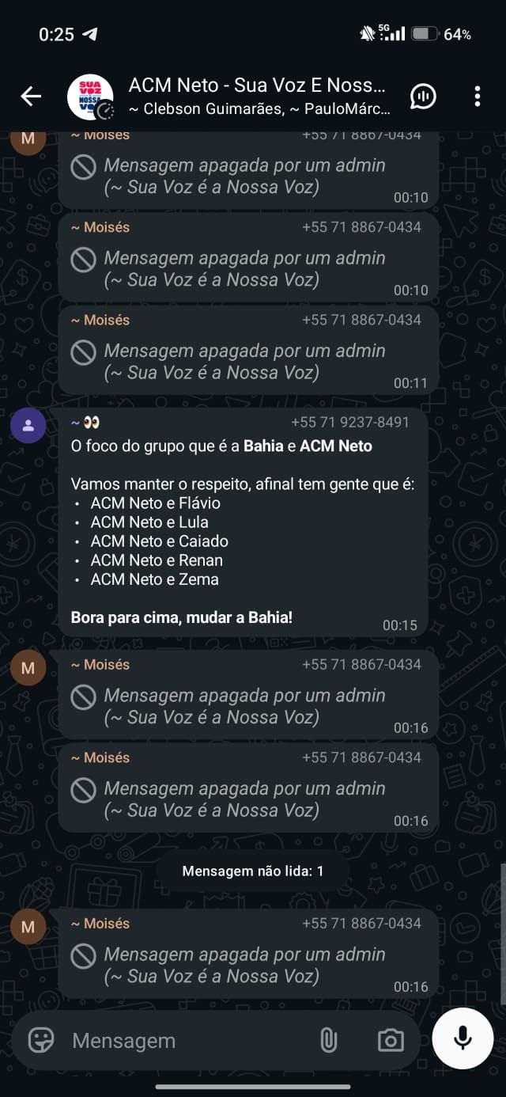Tap the attachment paperclip icon
506x1097 pixels.
[x=328, y=1040]
